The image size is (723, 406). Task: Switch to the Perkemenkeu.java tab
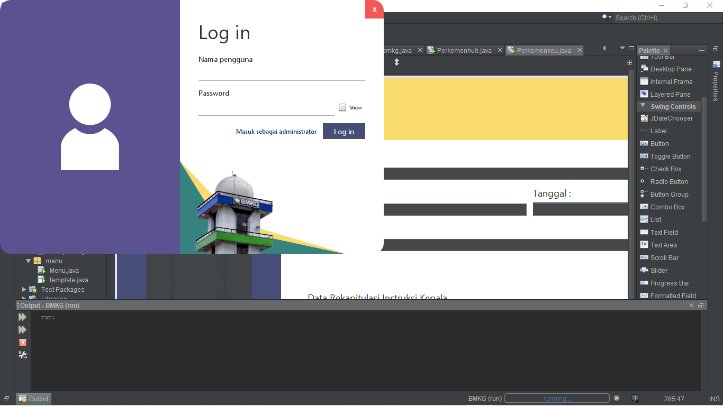click(x=544, y=51)
